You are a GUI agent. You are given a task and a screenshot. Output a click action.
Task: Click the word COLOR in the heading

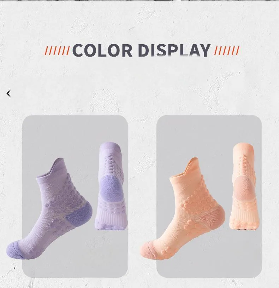pyautogui.click(x=102, y=50)
